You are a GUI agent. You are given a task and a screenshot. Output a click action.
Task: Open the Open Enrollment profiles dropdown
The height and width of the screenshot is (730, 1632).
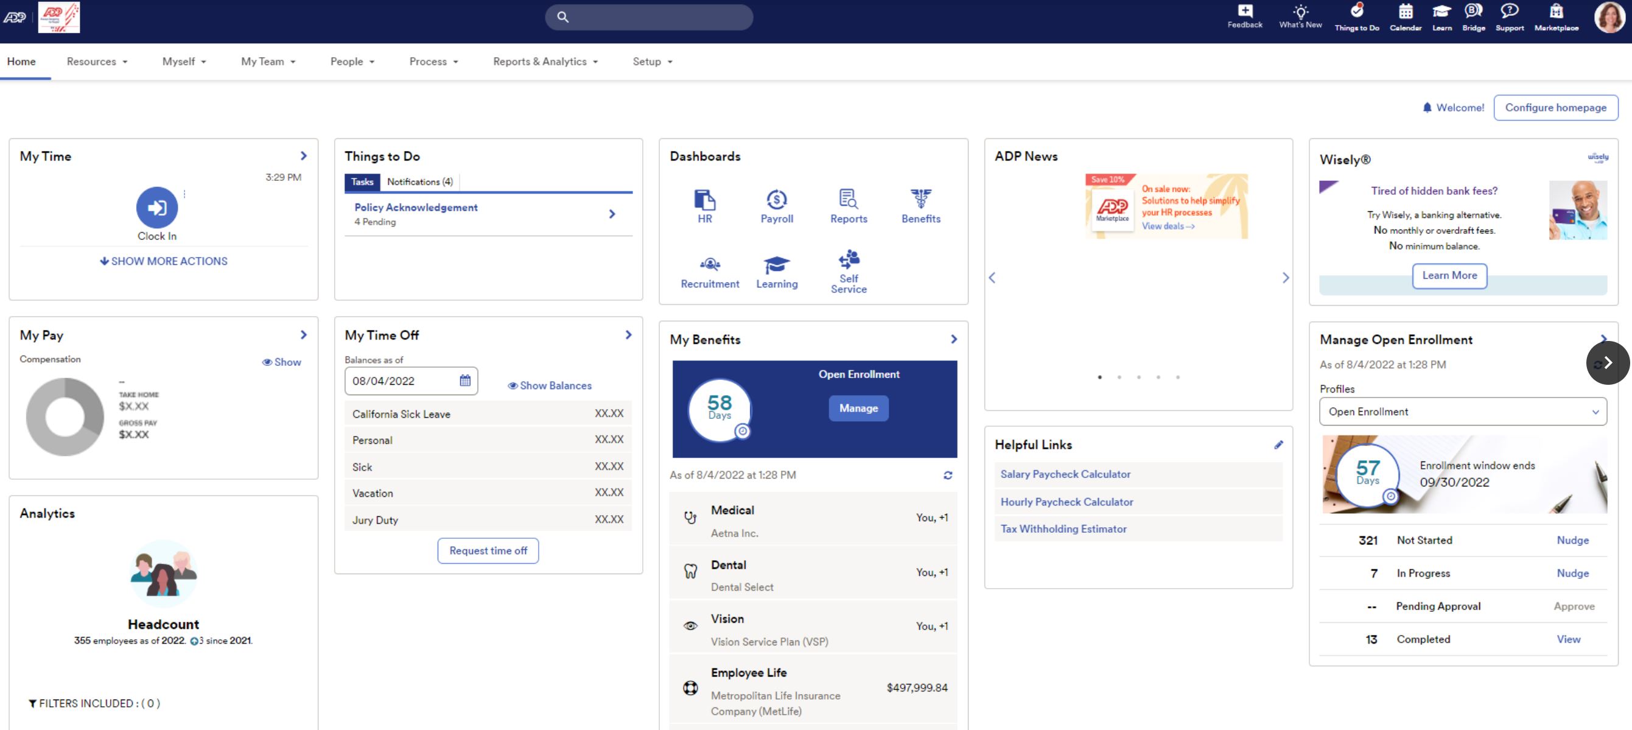[x=1462, y=411]
